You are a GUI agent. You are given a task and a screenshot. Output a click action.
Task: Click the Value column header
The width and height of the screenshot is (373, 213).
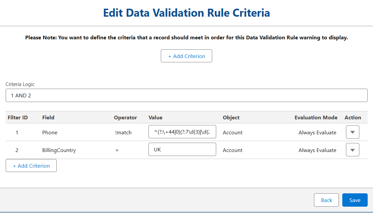pos(155,117)
